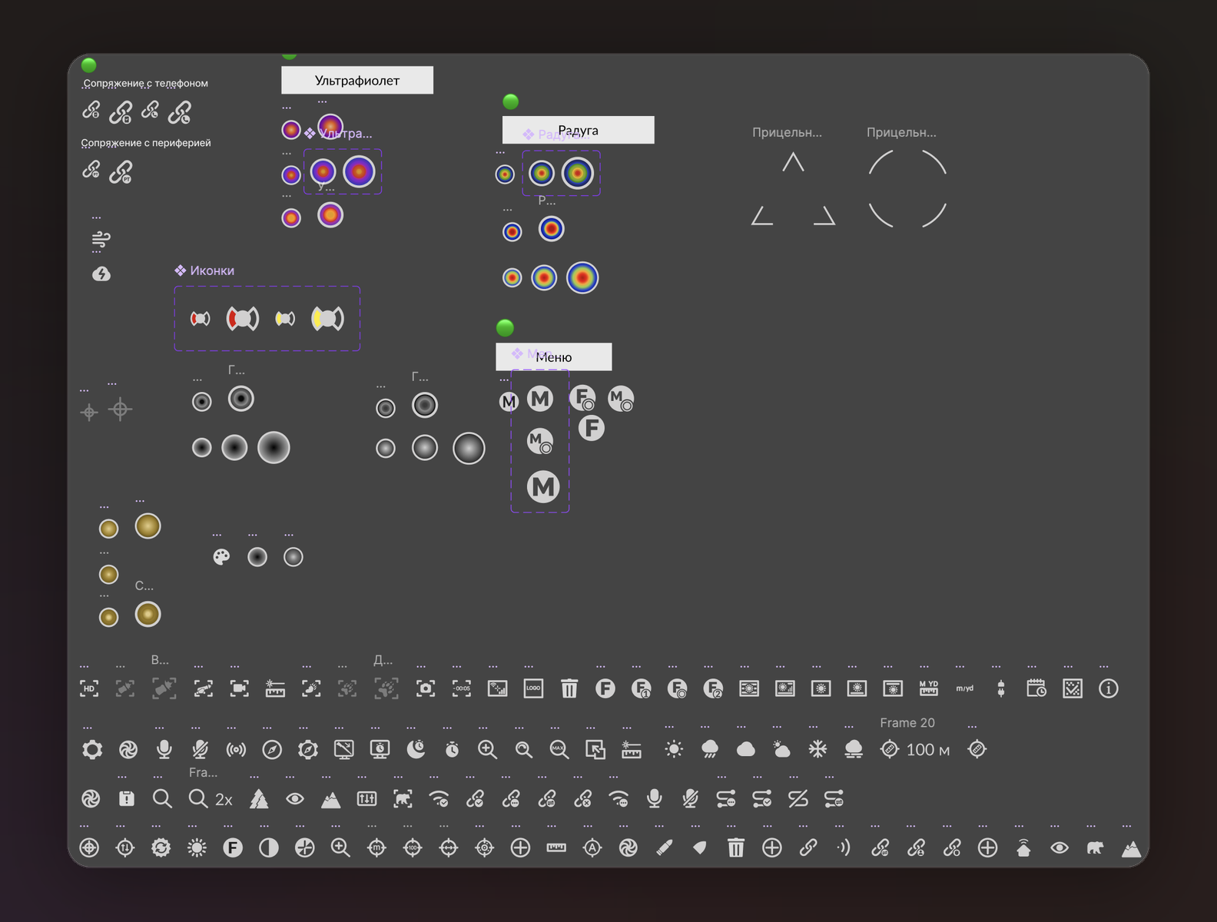
Task: Select the MAX zoom magnifier icon
Action: [559, 749]
